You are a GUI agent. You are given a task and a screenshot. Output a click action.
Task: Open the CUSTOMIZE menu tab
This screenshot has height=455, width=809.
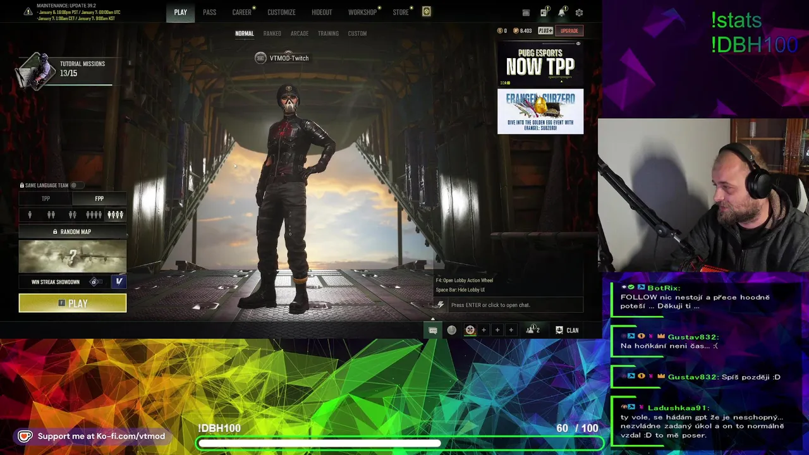[x=281, y=12]
